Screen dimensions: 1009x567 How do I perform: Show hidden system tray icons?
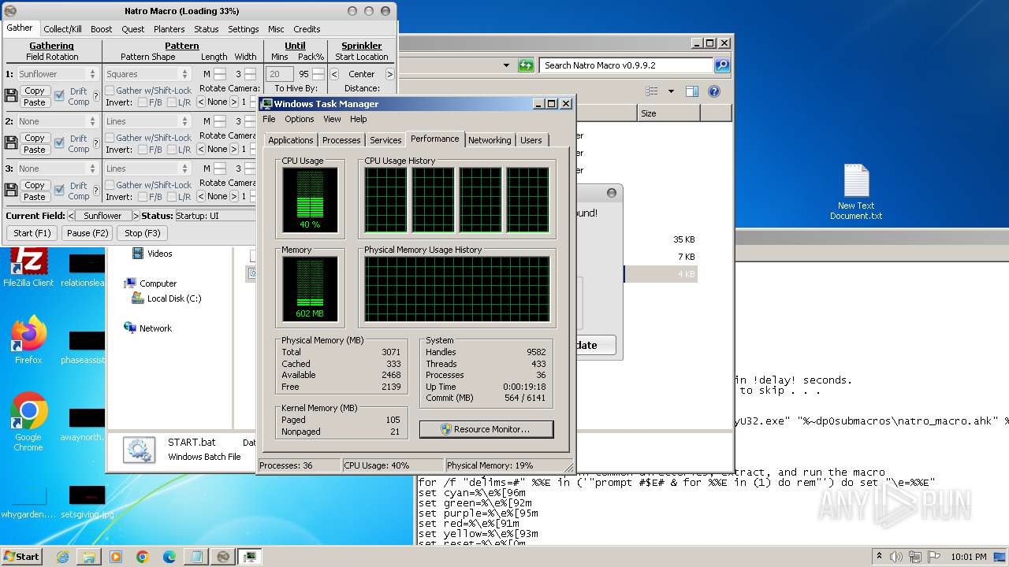click(x=879, y=557)
